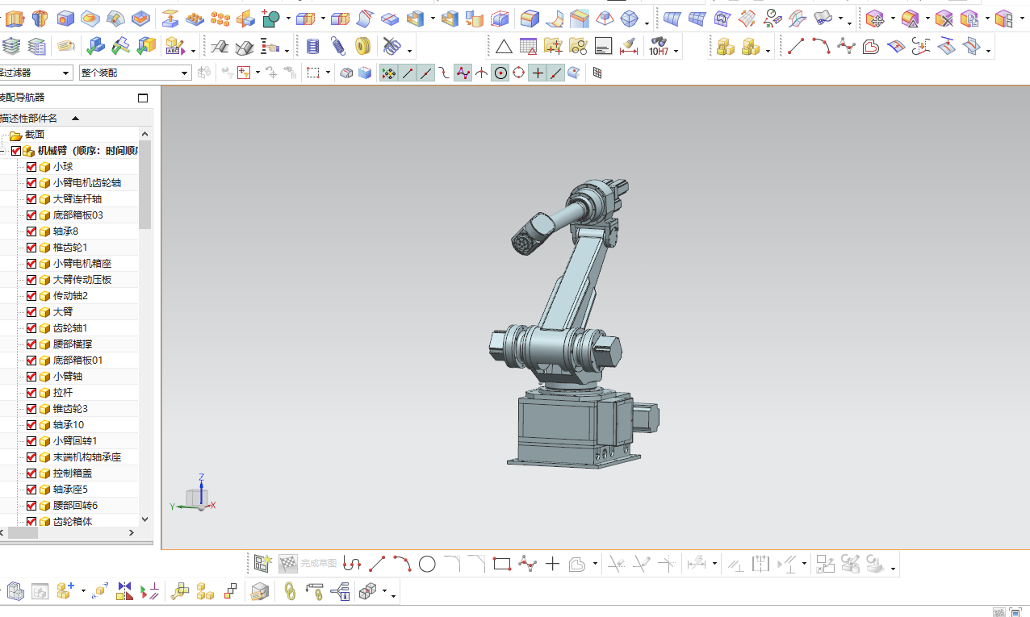Click the Studio Spline icon in sketch toolbar

coord(527,565)
